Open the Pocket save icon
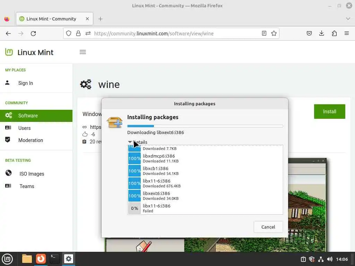The height and width of the screenshot is (266, 355). 309,34
